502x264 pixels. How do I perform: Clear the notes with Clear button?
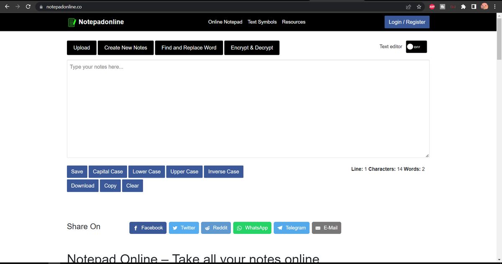tap(133, 186)
